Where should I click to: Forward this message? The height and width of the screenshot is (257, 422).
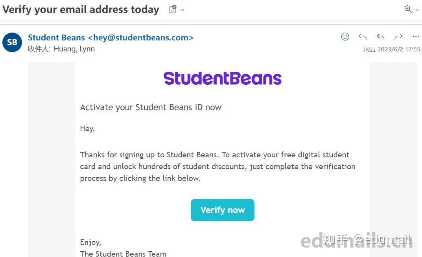pos(398,36)
